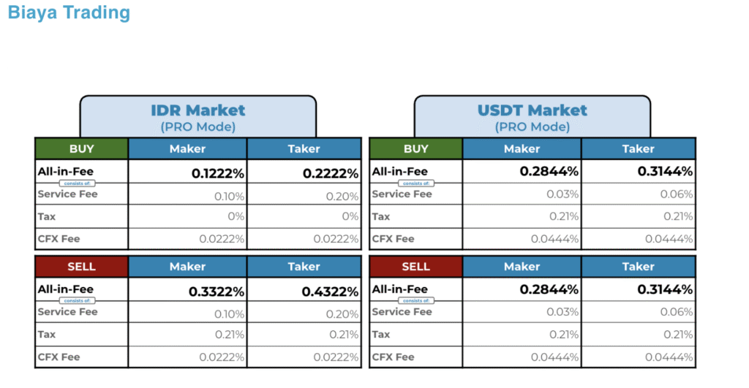Viewport: 749px width, 388px height.
Task: Click the Biaya Trading heading
Action: [x=69, y=12]
